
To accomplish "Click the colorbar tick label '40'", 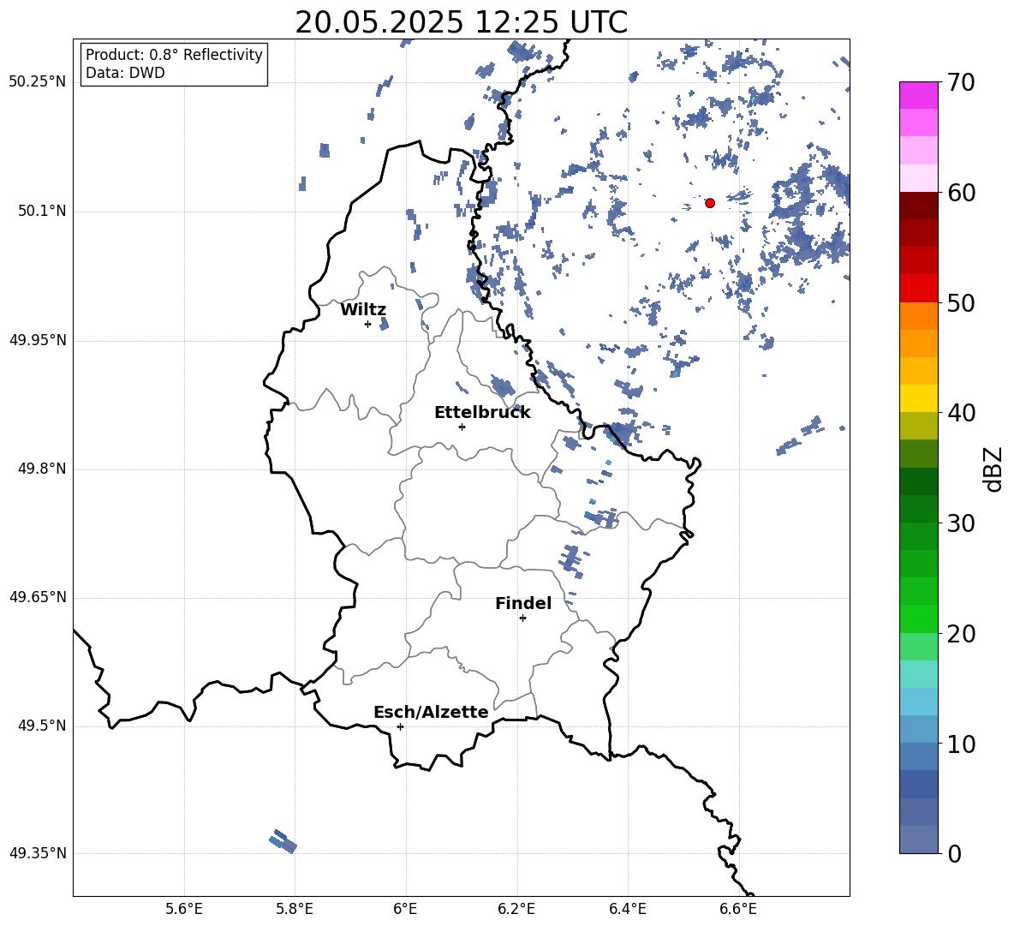I will pyautogui.click(x=961, y=413).
